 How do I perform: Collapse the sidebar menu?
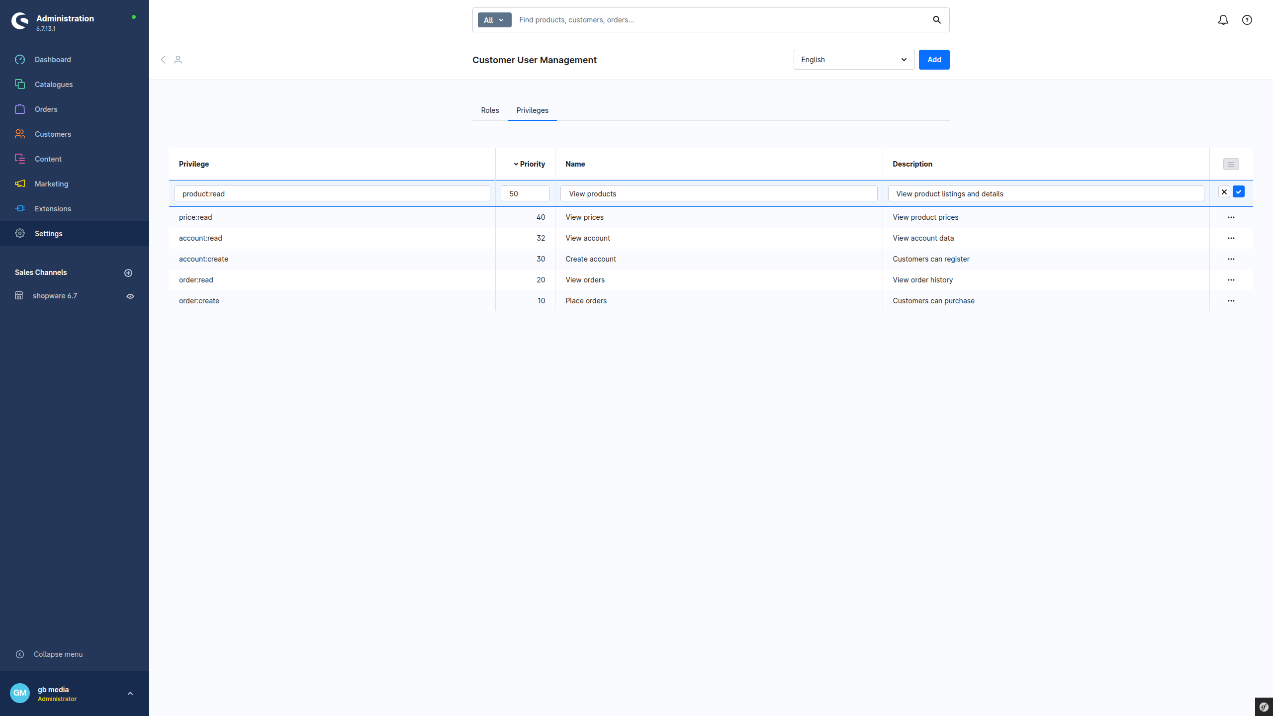point(50,654)
